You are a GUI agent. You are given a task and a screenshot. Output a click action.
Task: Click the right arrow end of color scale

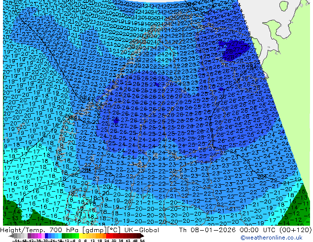pos(142,236)
